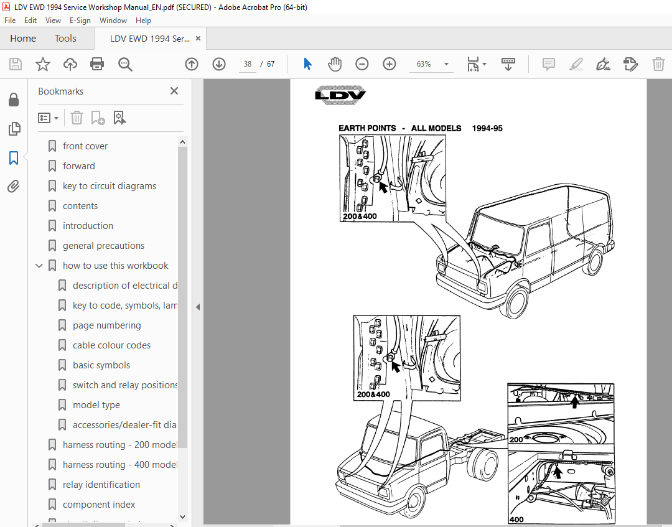Viewport: 672px width, 527px height.
Task: Activate the Hand pan tool
Action: coord(335,64)
